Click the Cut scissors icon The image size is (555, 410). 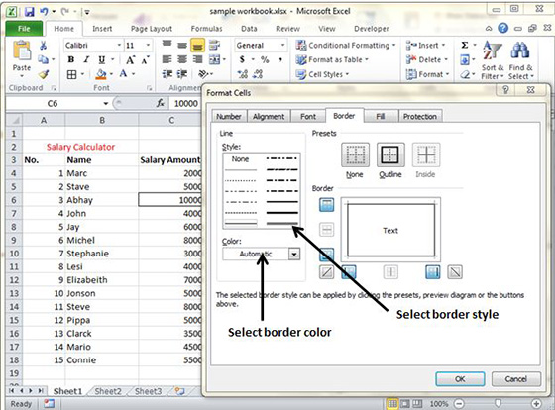coord(43,46)
